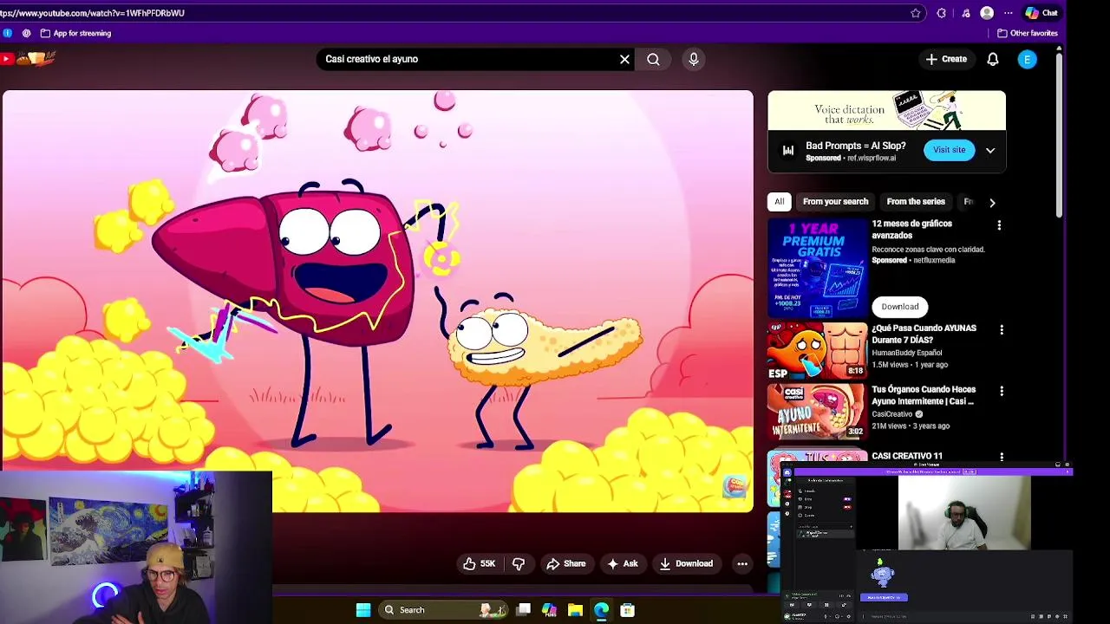
Task: Download the video using the Download button under player
Action: (x=686, y=563)
